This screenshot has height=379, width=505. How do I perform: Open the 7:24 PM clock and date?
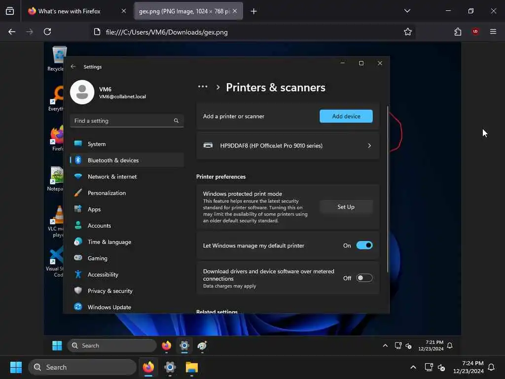pyautogui.click(x=469, y=367)
